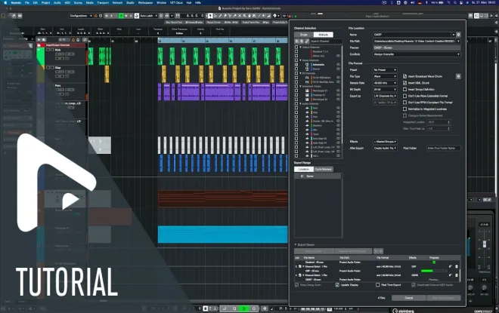Select the Object Selection arrow tool
This screenshot has width=499, height=313.
click(210, 16)
